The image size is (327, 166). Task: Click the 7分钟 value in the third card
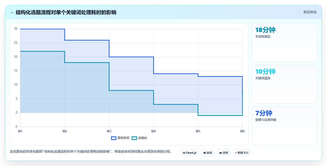264,113
